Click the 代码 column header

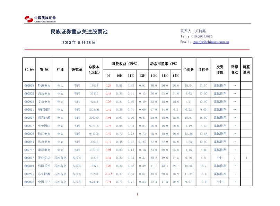29,69
